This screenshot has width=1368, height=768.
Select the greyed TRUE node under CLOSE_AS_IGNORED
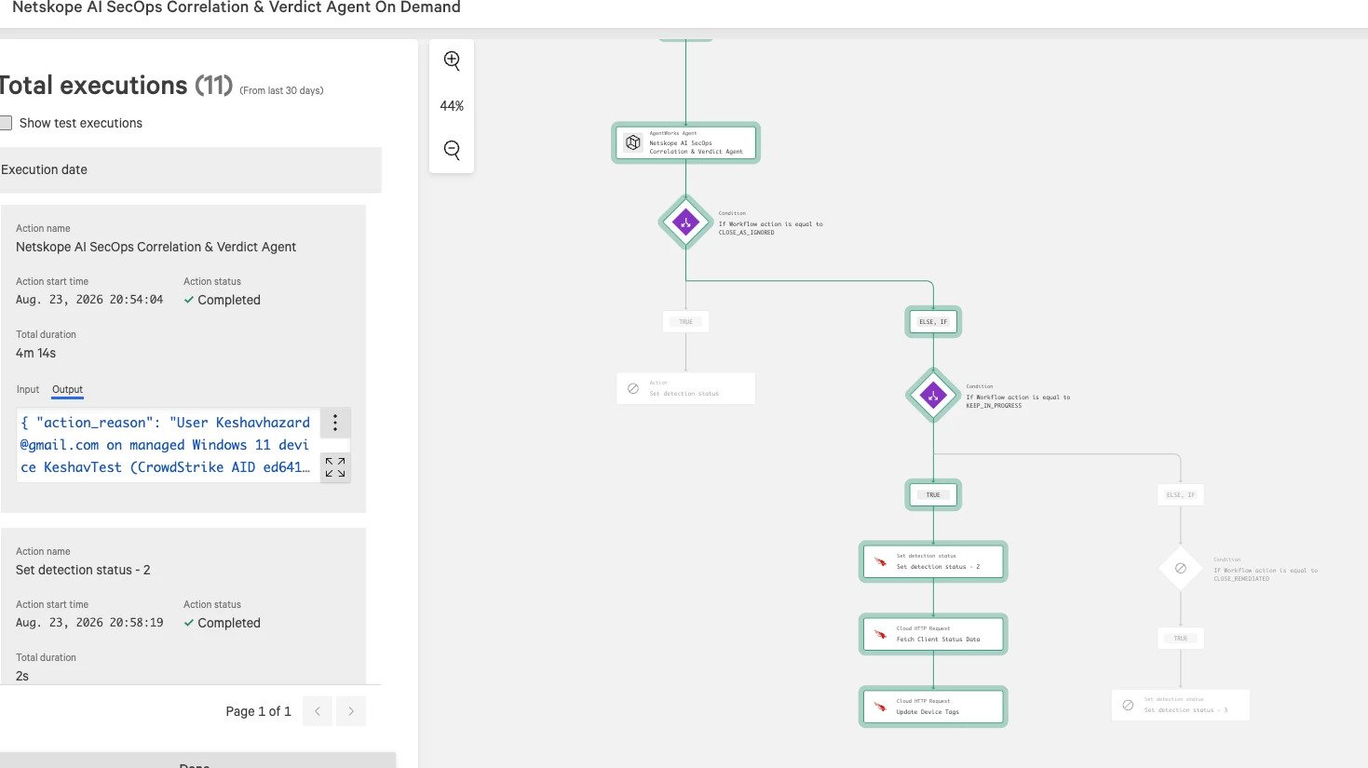pos(686,322)
